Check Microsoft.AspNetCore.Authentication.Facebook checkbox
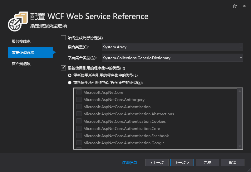This screenshot has width=251, height=172. 79,136
